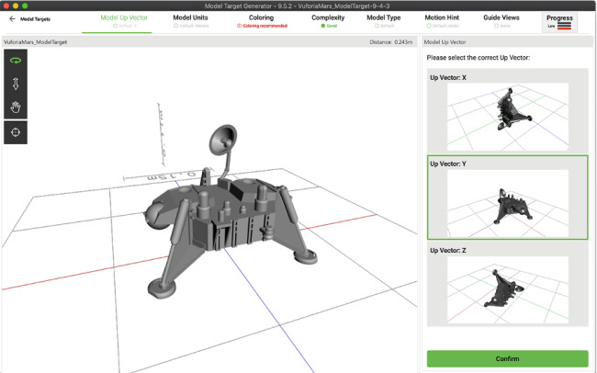Screen dimensions: 597x373
Task: Click the recenter view crosshair icon
Action: 16,132
